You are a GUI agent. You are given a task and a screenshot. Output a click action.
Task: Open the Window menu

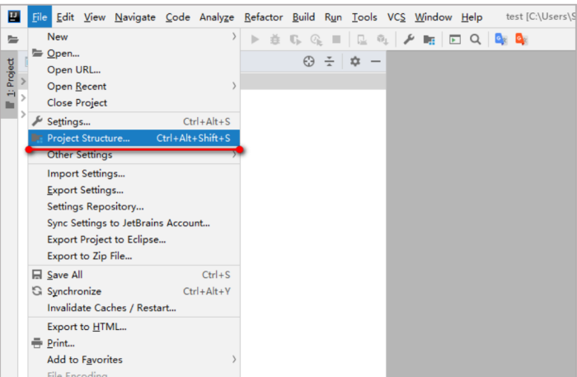click(433, 17)
